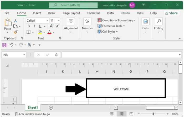
Task: Toggle Bold formatting
Action: click(x=29, y=26)
